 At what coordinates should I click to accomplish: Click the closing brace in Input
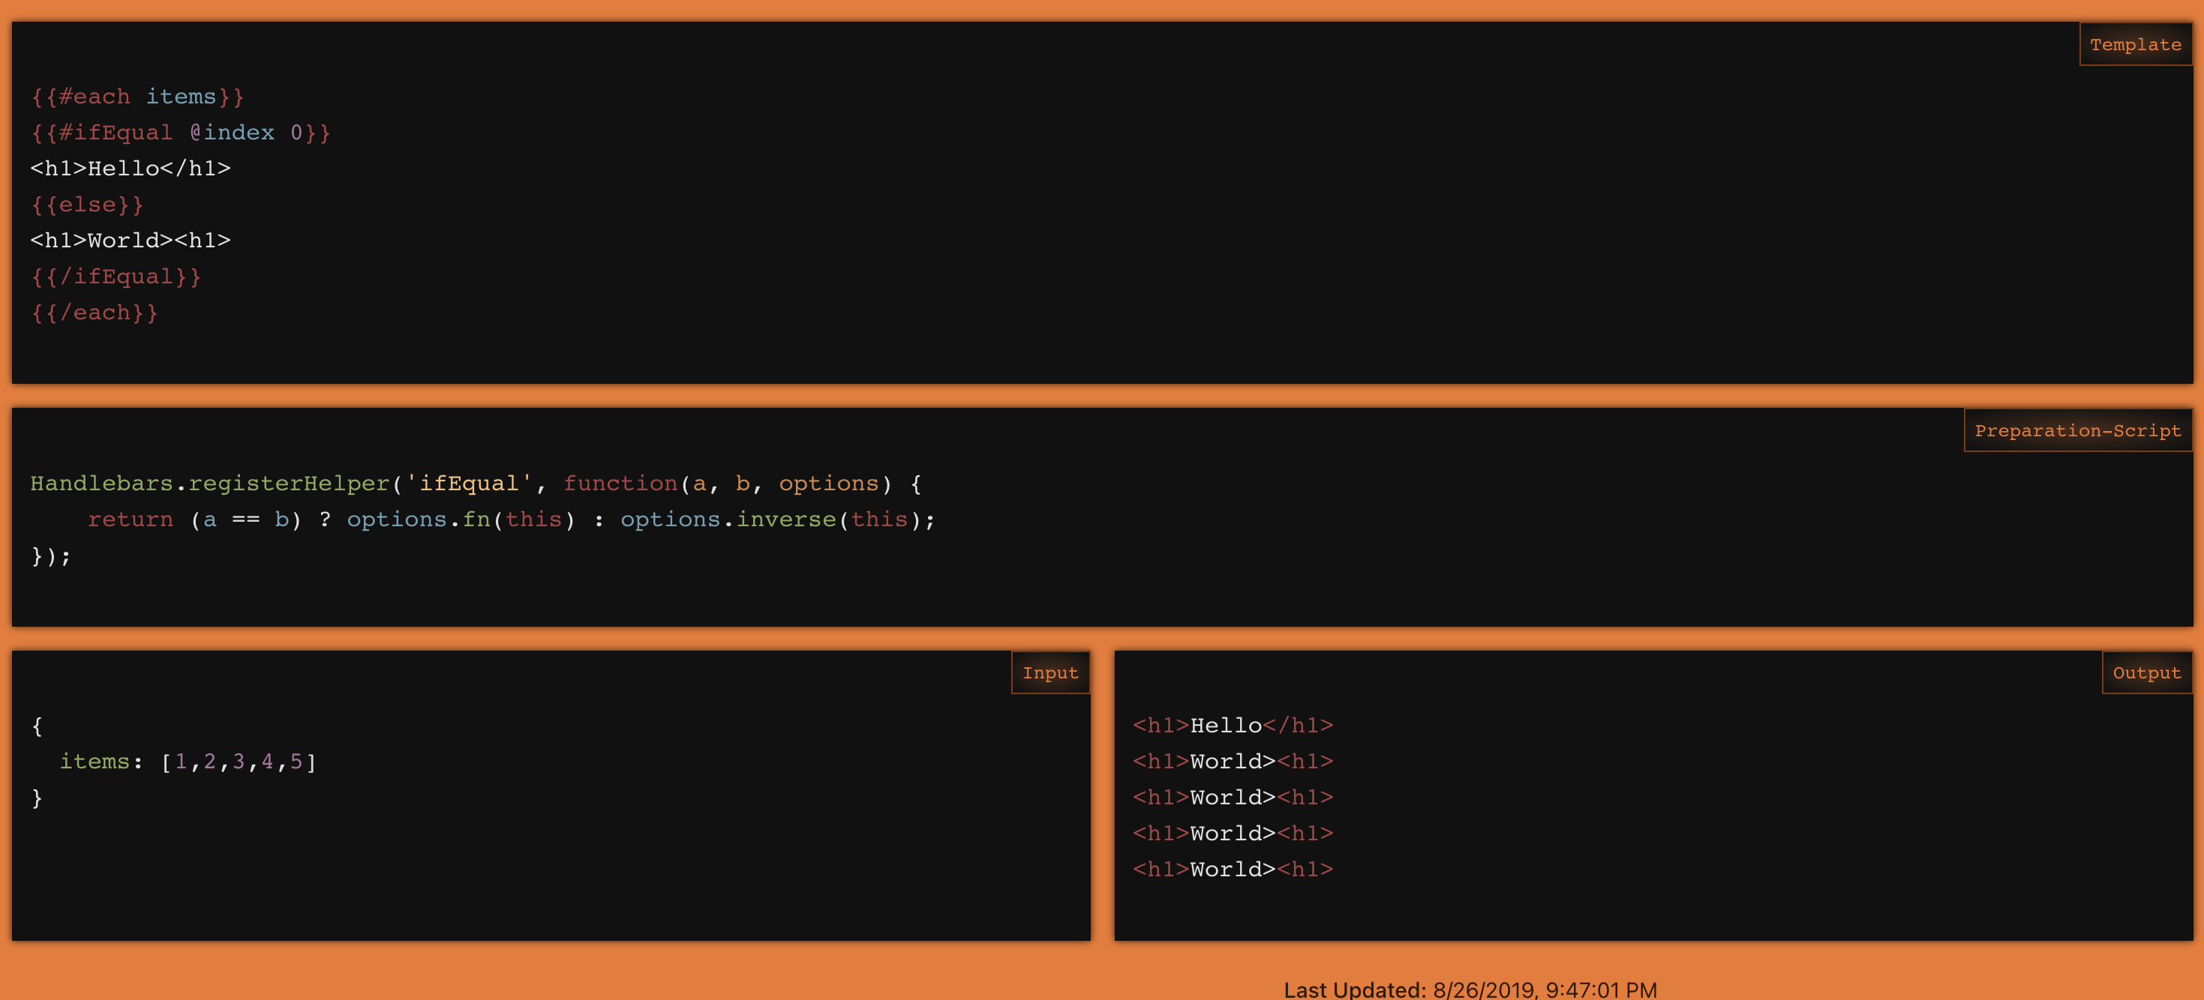pyautogui.click(x=37, y=798)
